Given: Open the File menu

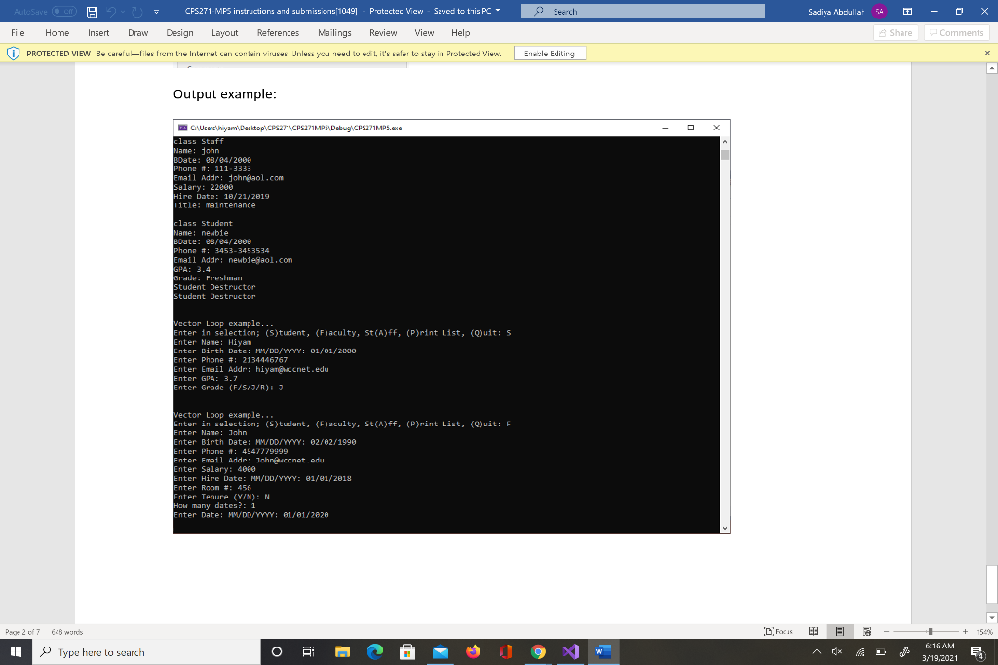Looking at the screenshot, I should point(18,33).
